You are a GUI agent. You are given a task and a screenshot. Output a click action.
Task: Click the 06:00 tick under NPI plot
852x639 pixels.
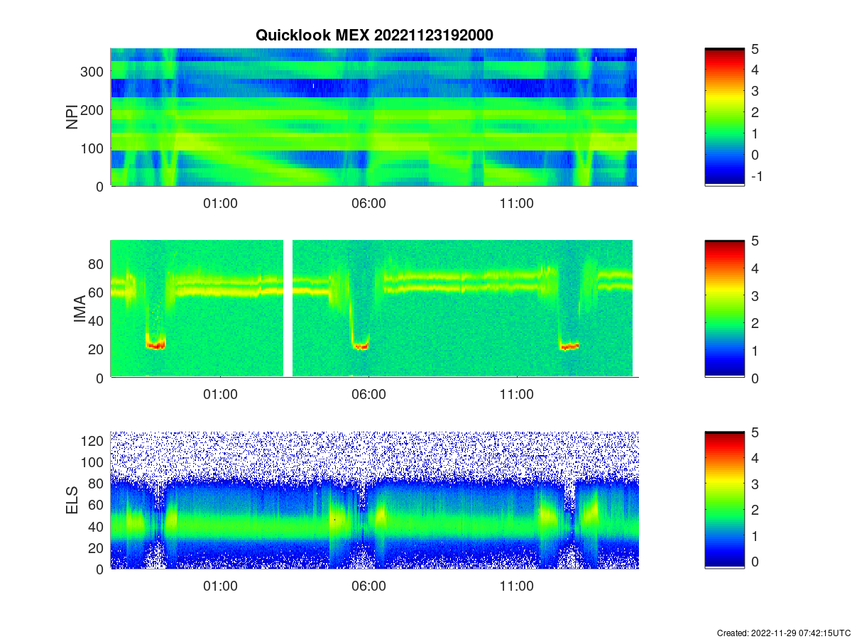[x=368, y=203]
